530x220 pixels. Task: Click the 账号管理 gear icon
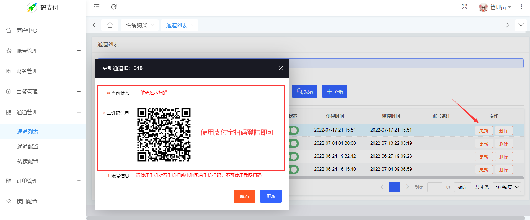(9, 51)
